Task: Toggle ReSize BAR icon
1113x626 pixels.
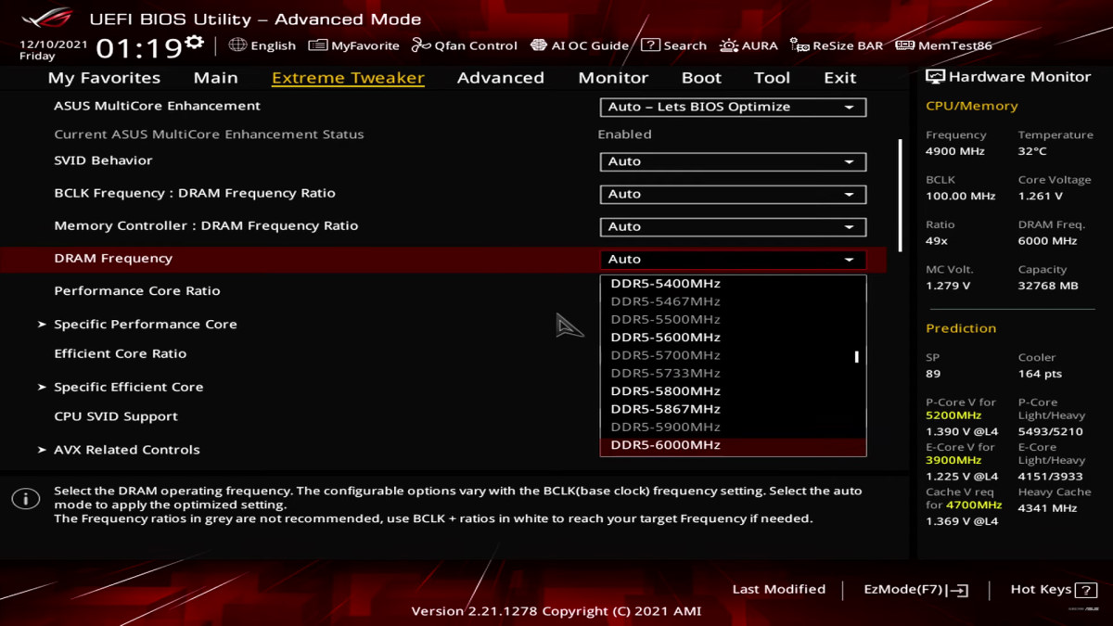Action: [799, 45]
